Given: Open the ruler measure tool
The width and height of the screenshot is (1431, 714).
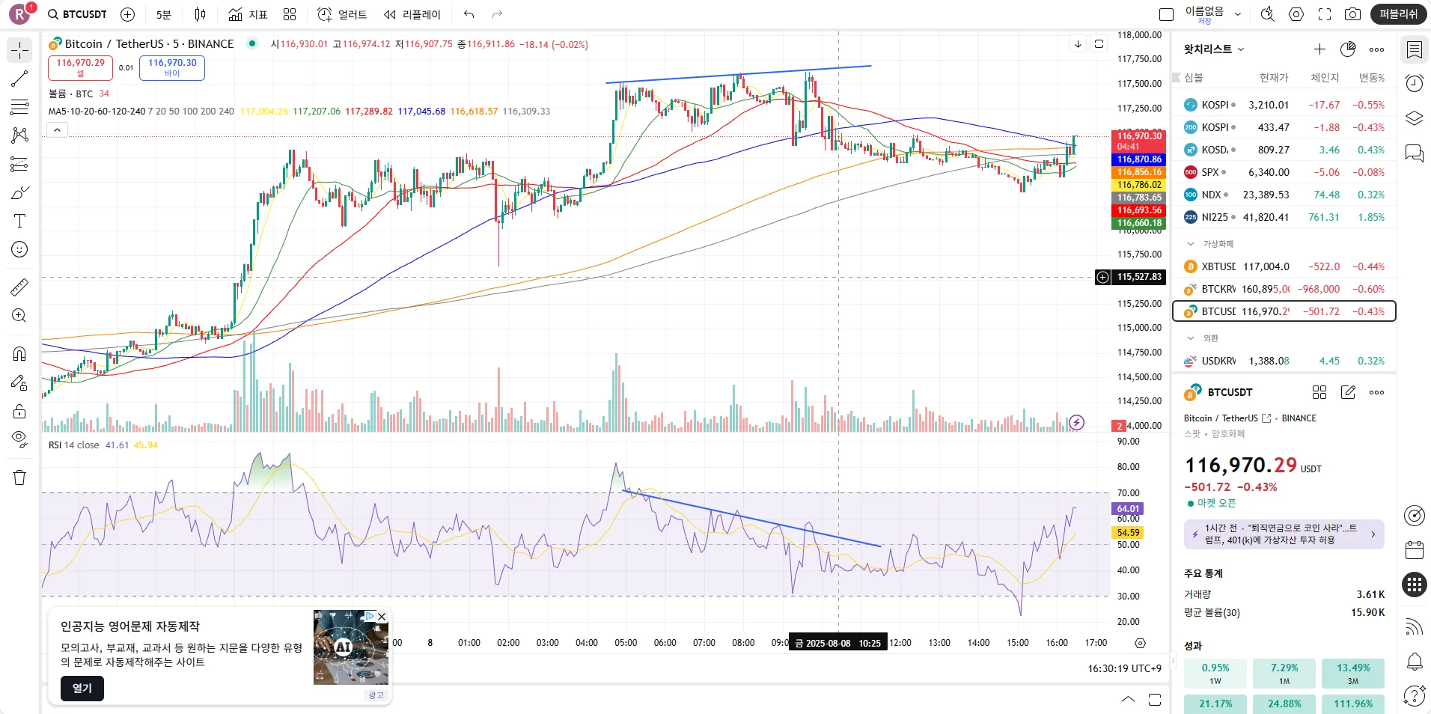Looking at the screenshot, I should point(19,287).
